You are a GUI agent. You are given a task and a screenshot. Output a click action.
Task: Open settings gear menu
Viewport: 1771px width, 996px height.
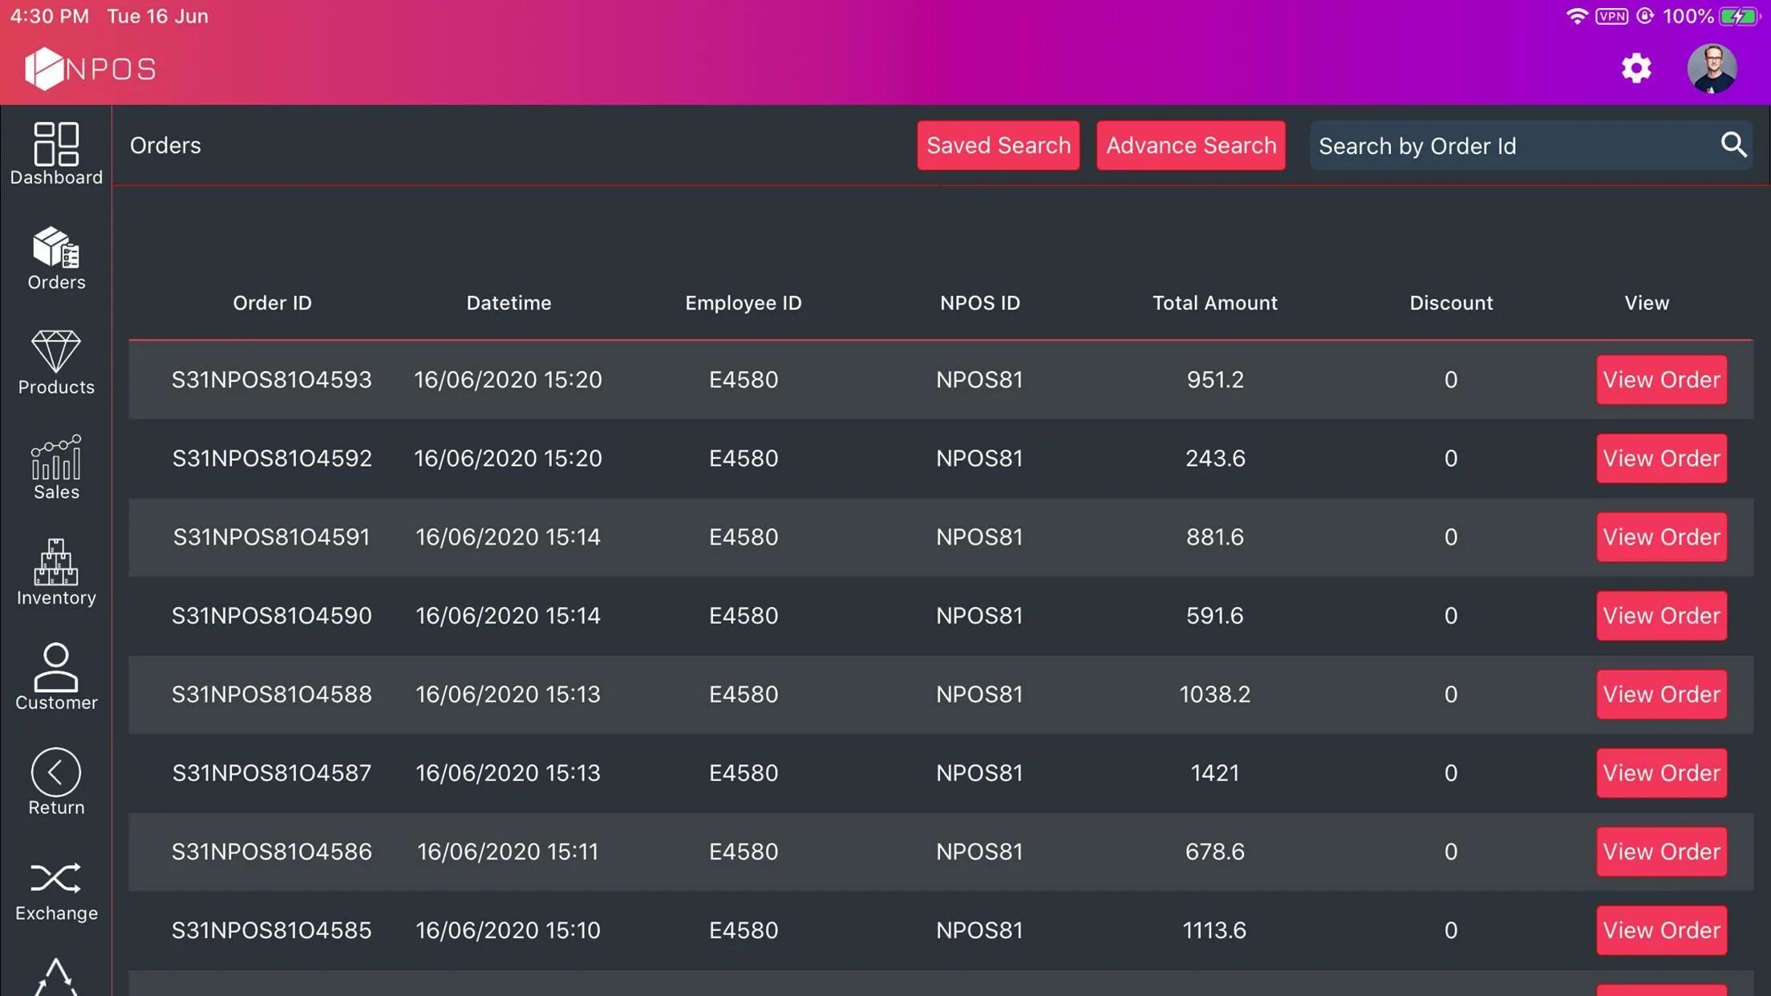(1637, 67)
